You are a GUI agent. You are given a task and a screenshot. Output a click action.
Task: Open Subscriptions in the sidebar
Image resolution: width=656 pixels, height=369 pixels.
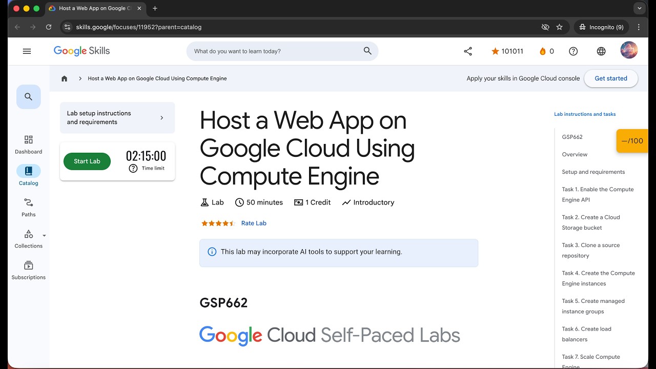tap(29, 271)
